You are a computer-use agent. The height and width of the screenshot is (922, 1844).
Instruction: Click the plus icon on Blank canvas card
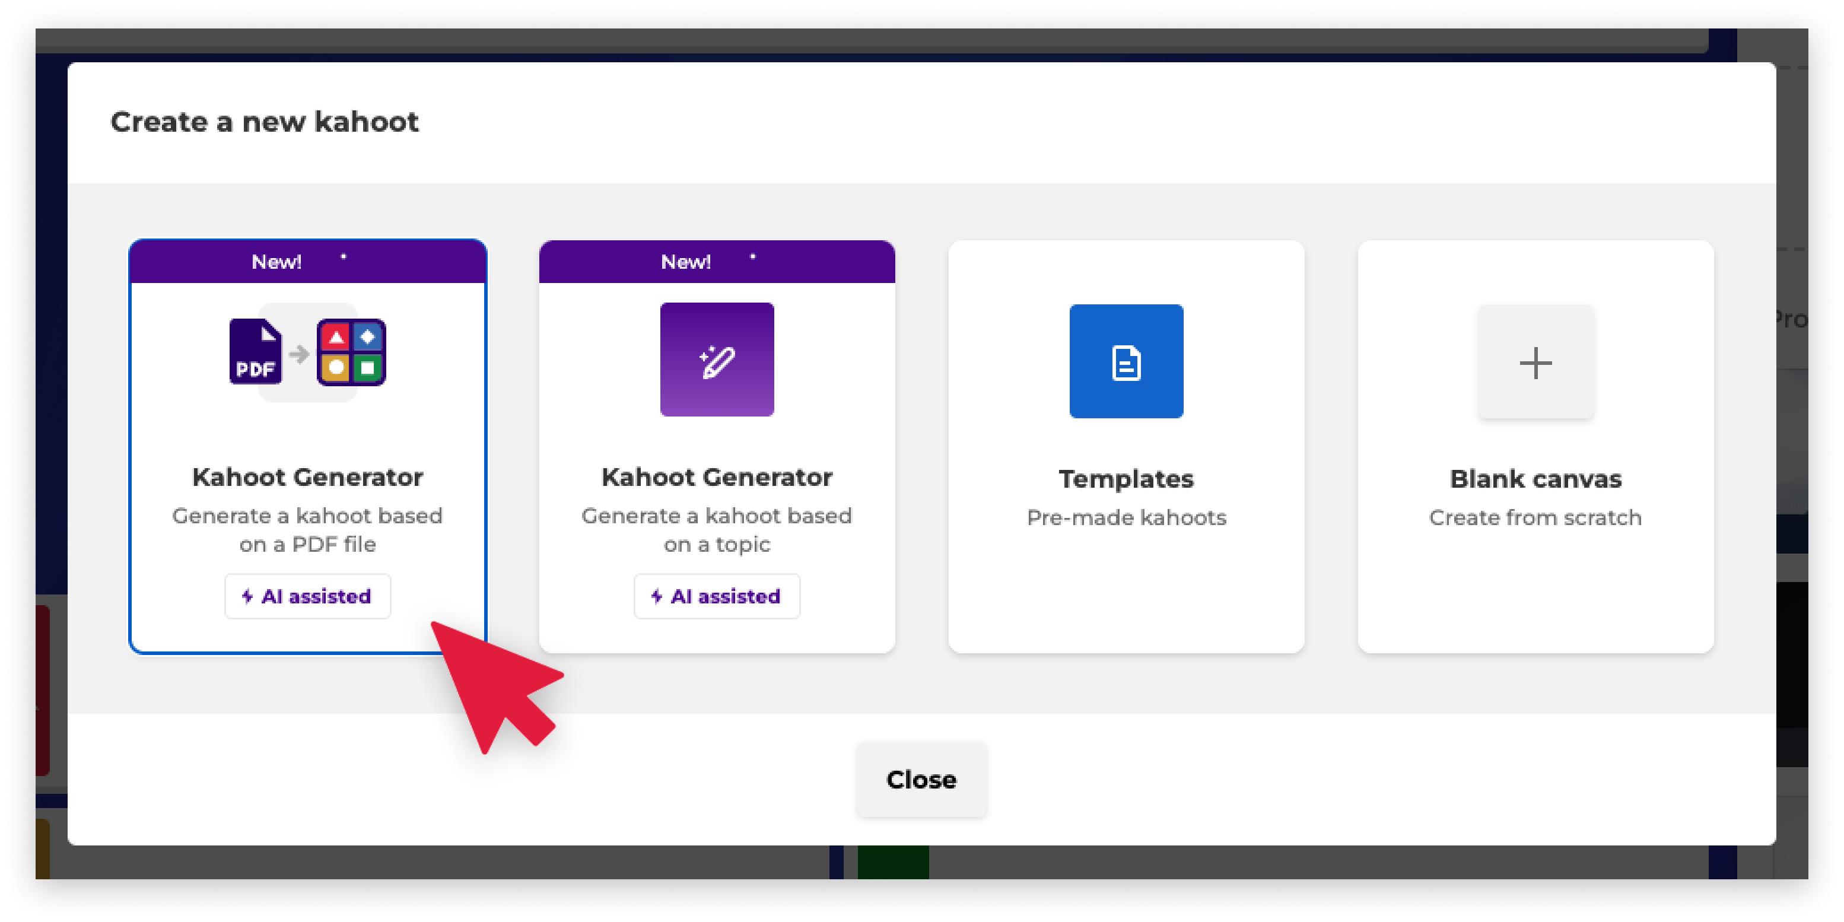pyautogui.click(x=1535, y=362)
